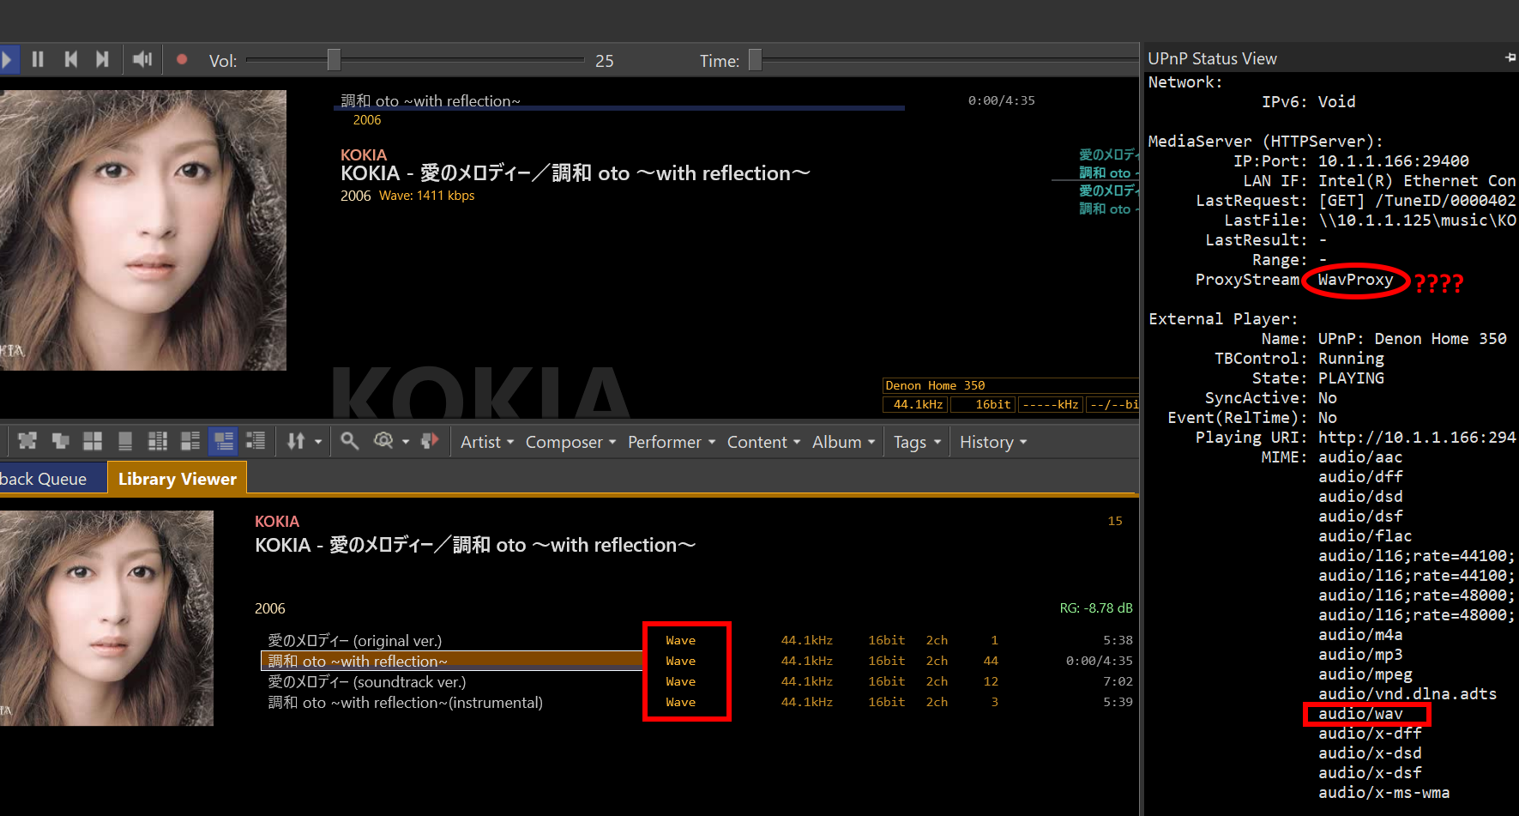Open the Playback Queue tab

point(45,479)
